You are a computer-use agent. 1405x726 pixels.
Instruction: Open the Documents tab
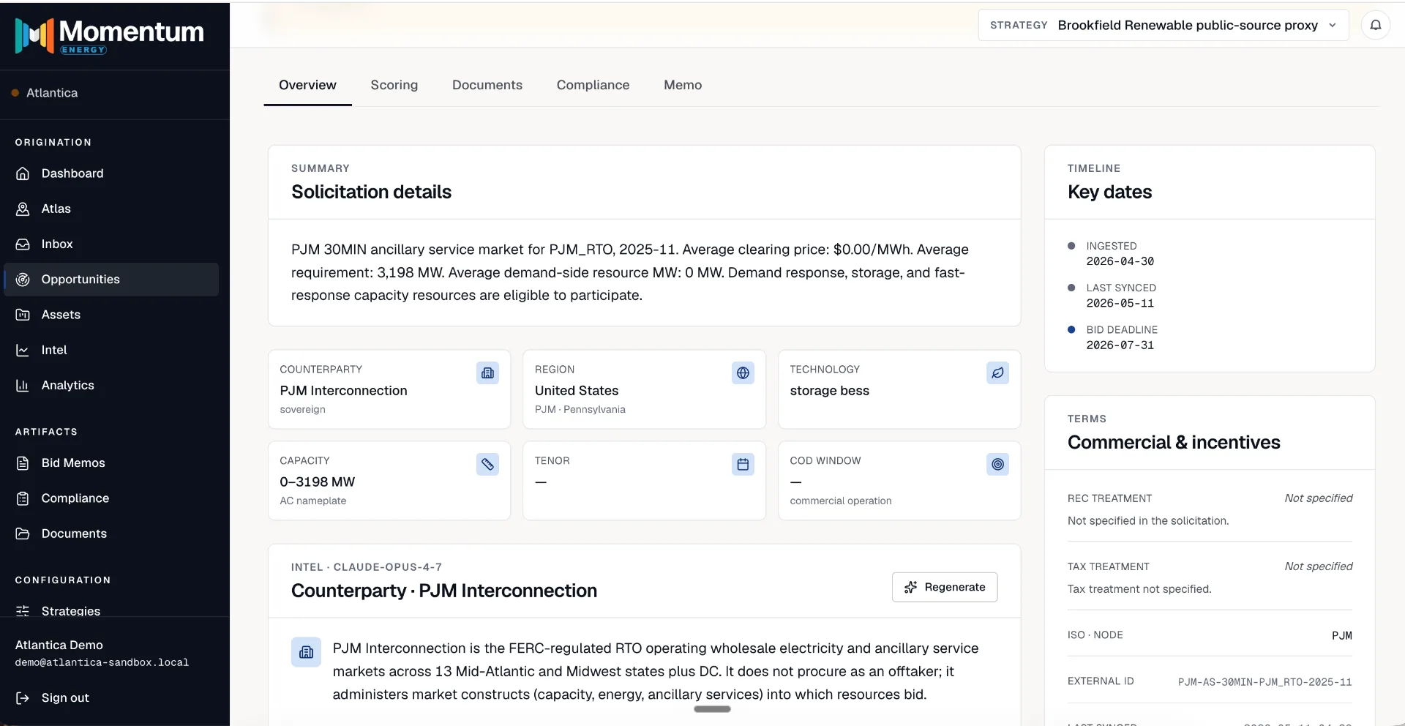[x=487, y=85]
